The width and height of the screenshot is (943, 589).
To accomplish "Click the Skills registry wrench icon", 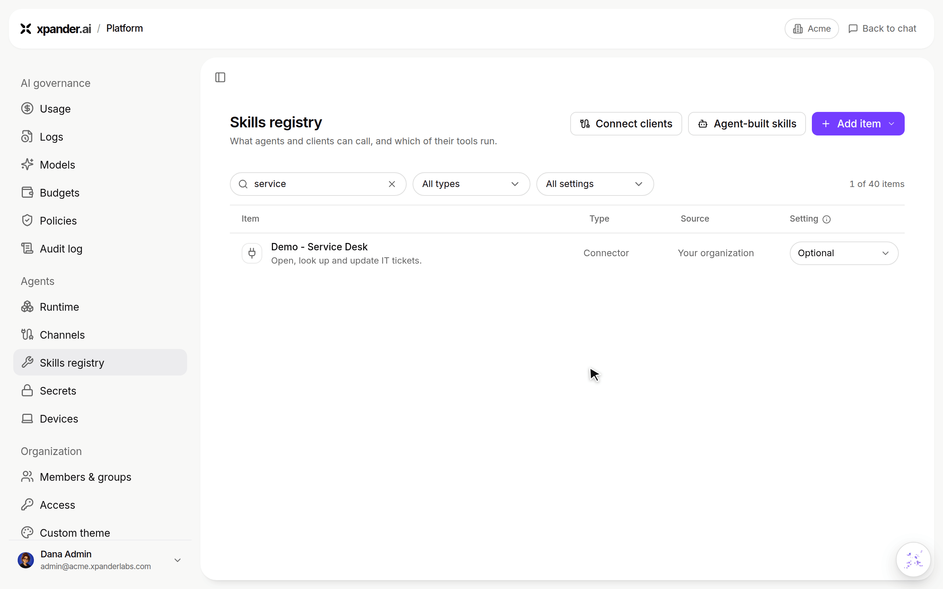I will [27, 362].
